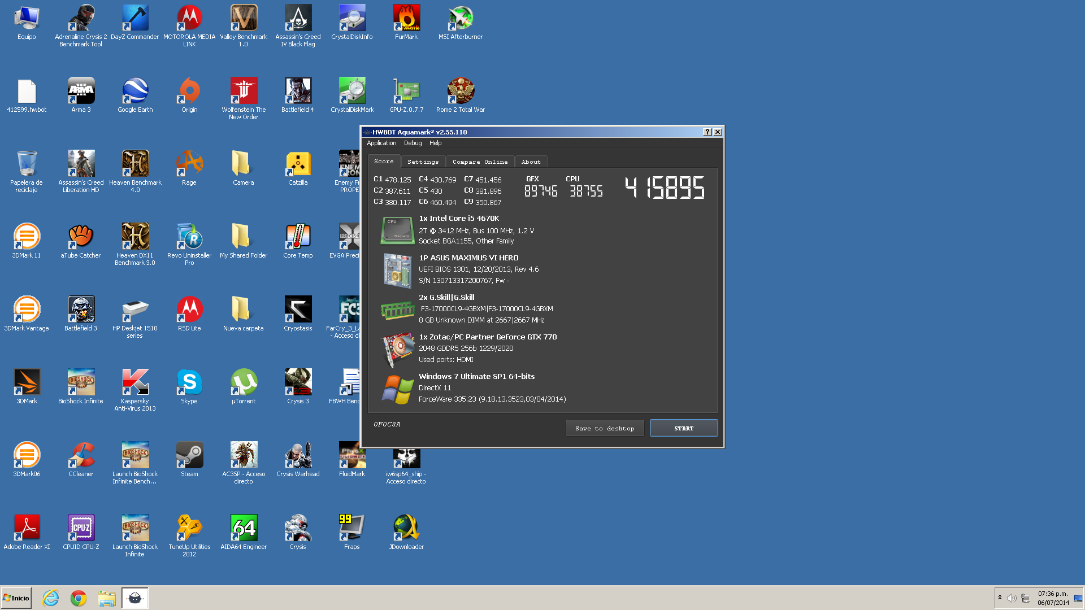Open the Application menu in Aquamark

point(381,143)
